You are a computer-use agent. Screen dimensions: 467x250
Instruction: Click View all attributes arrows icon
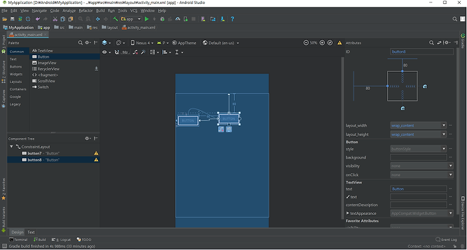pos(439,43)
